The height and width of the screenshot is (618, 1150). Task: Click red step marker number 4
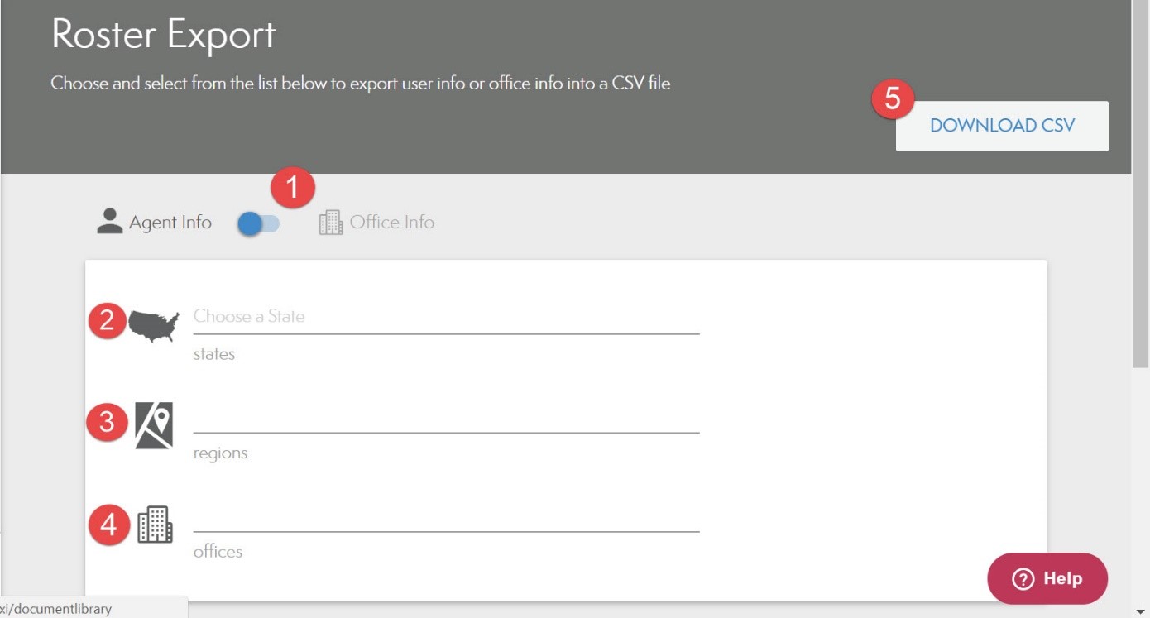(109, 525)
